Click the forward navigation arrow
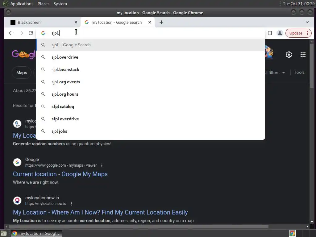Image resolution: width=316 pixels, height=237 pixels. tap(21, 33)
